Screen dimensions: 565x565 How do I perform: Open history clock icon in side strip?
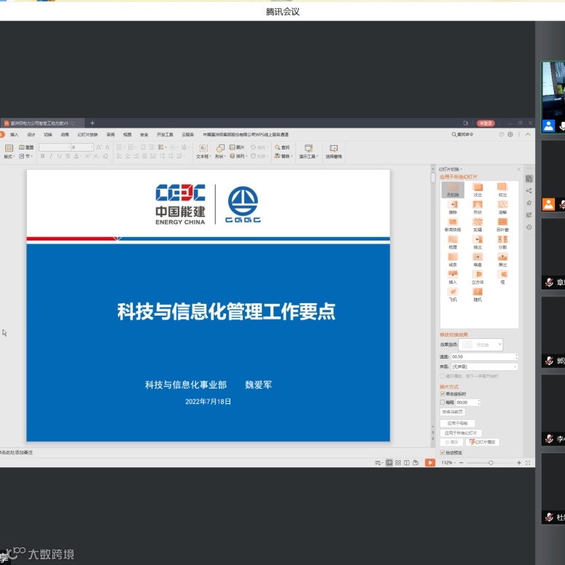[529, 227]
